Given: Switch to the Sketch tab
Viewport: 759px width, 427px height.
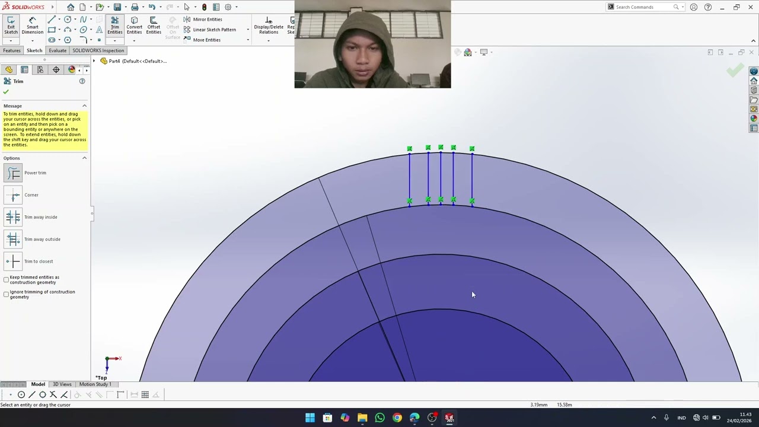Looking at the screenshot, I should [x=34, y=50].
